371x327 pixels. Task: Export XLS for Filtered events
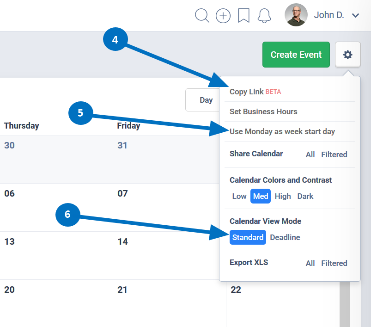[x=334, y=263]
